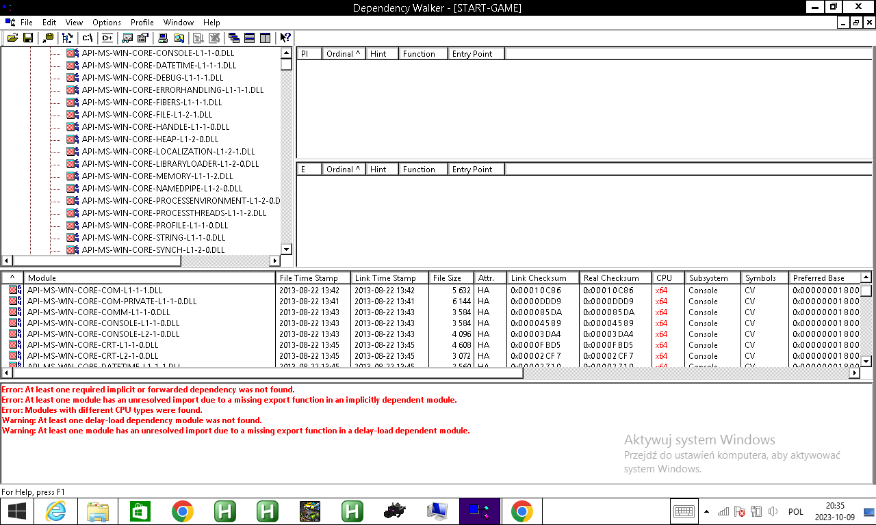Select API-MS-WIN-CORE-LIBRARYLOADER-L1-2-0.DLL tree node

tap(170, 164)
